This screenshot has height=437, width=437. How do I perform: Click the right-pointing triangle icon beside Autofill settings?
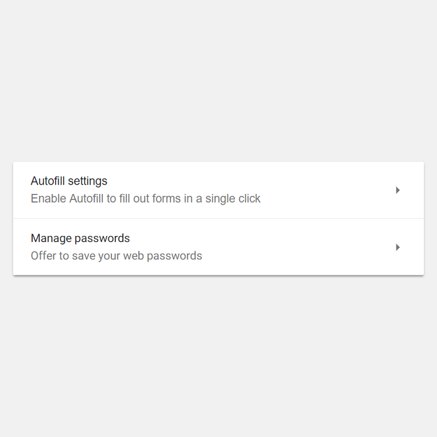pos(398,190)
